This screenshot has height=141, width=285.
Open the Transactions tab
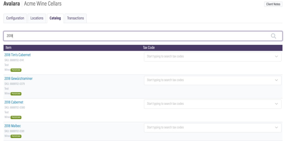pyautogui.click(x=75, y=18)
